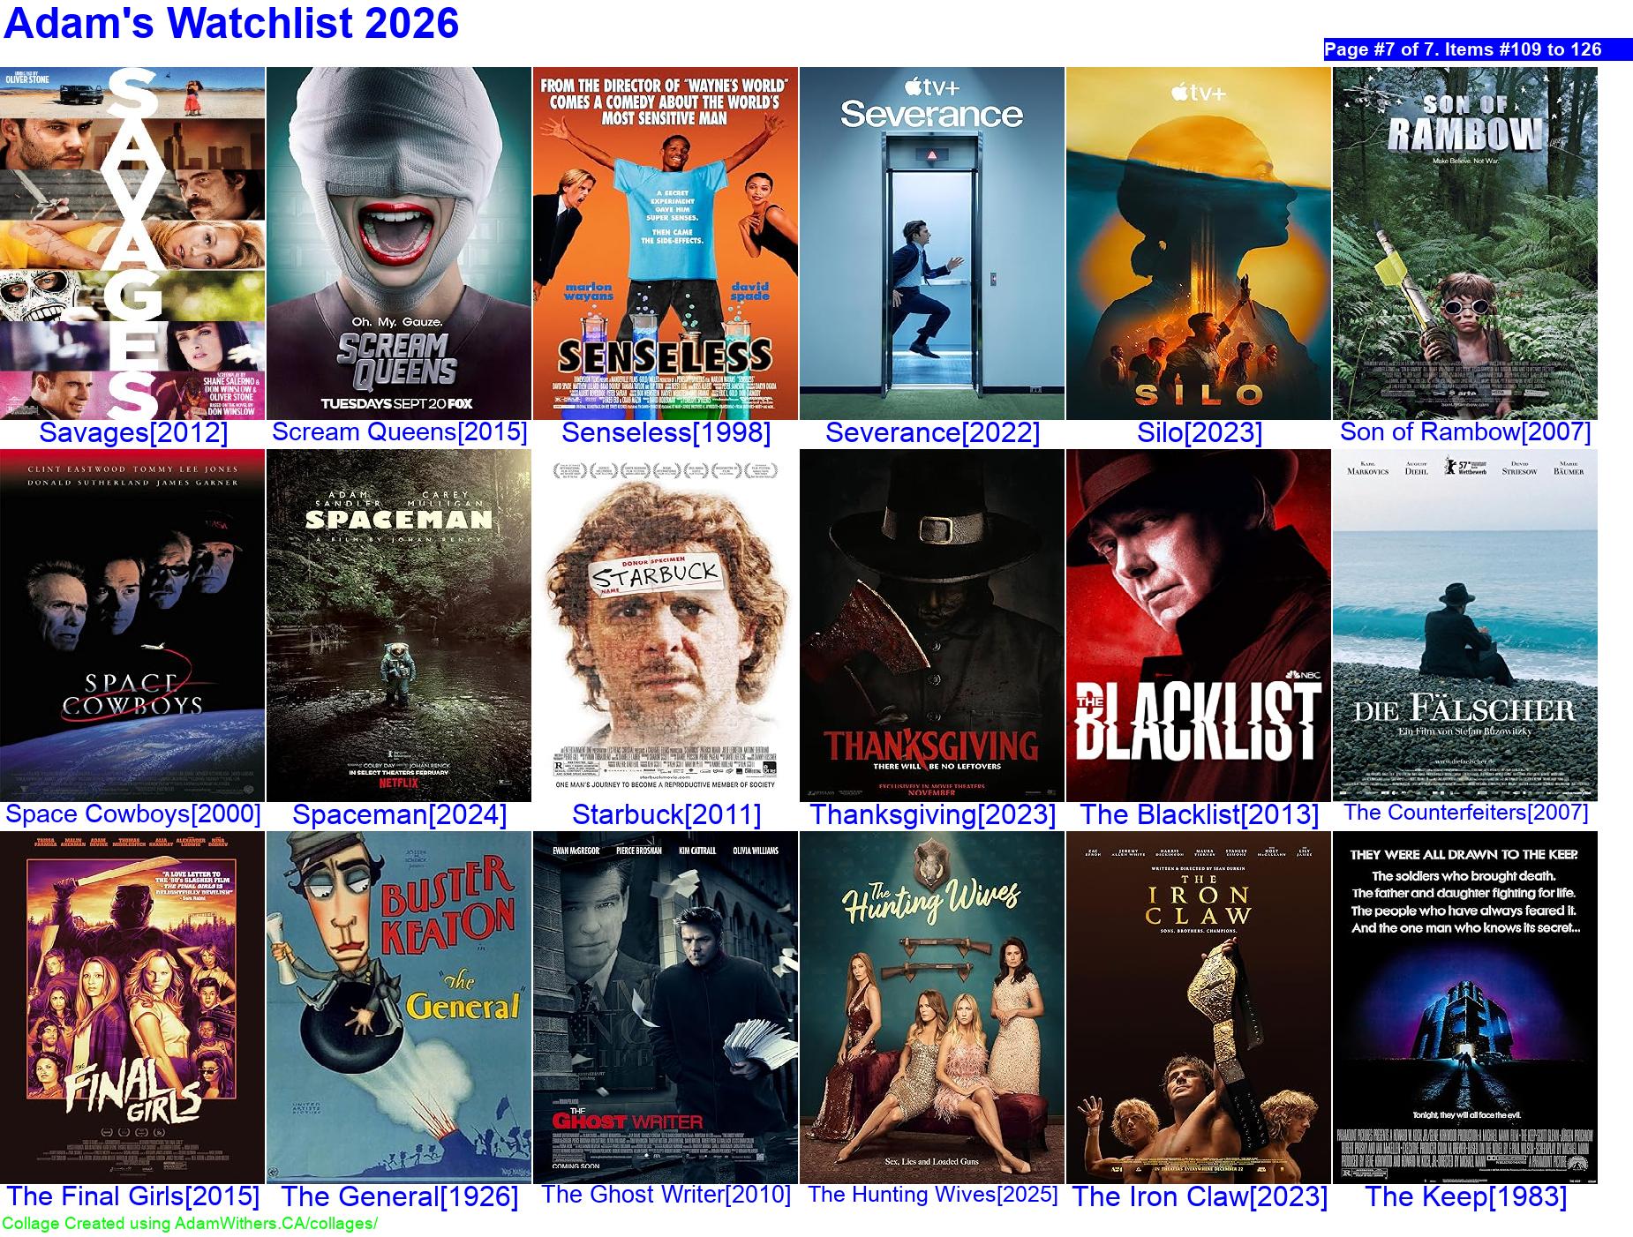Click the Starbuck movie poster
The width and height of the screenshot is (1633, 1237).
(666, 625)
